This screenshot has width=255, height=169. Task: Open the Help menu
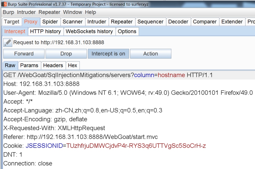(x=91, y=12)
